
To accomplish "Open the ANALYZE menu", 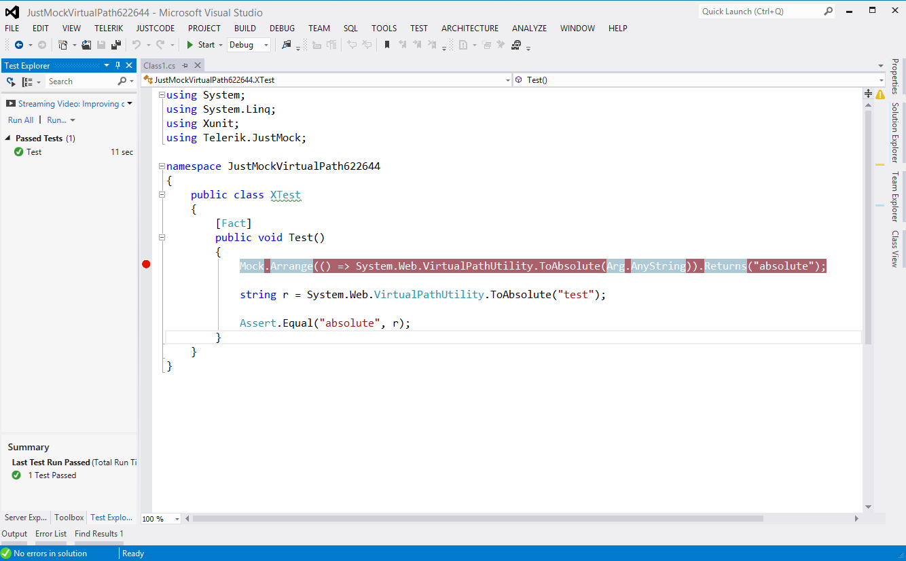I will click(x=529, y=28).
